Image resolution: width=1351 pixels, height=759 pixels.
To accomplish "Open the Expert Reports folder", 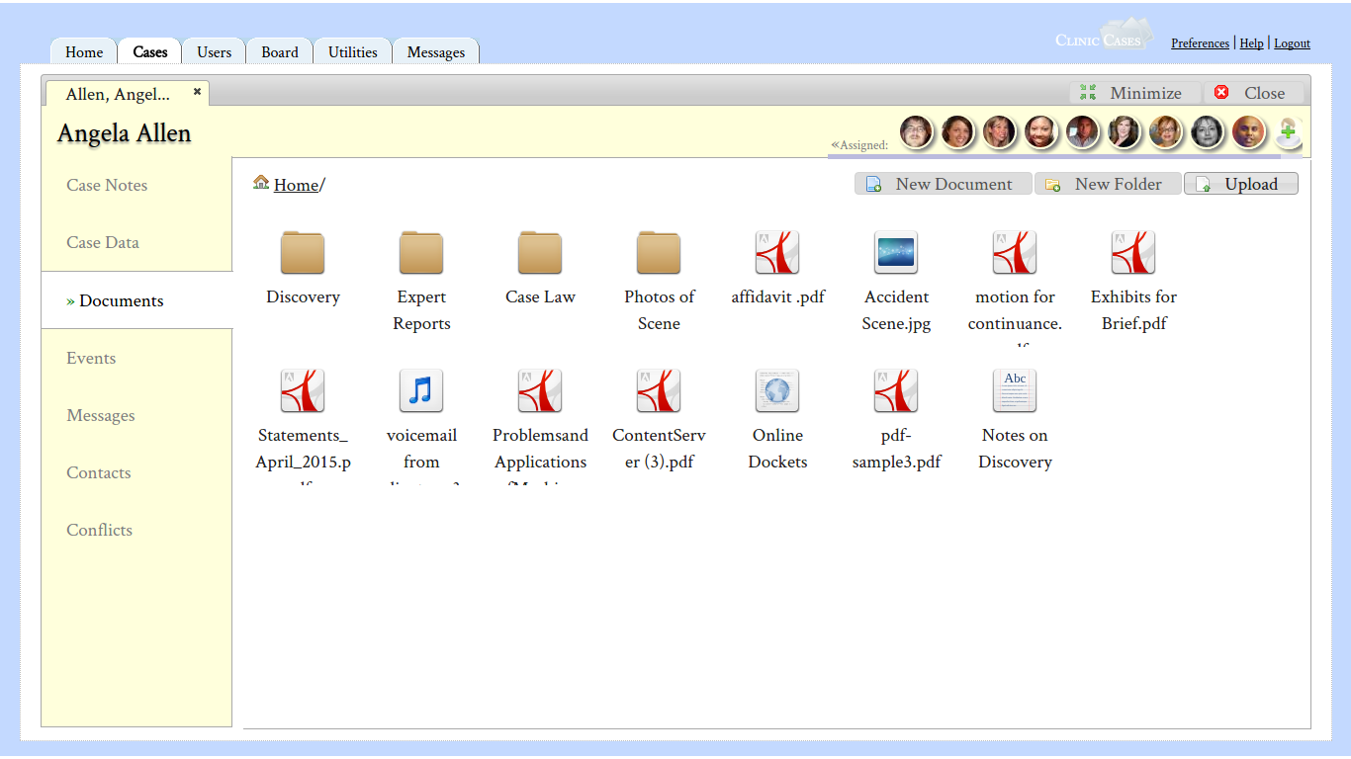I will [421, 253].
